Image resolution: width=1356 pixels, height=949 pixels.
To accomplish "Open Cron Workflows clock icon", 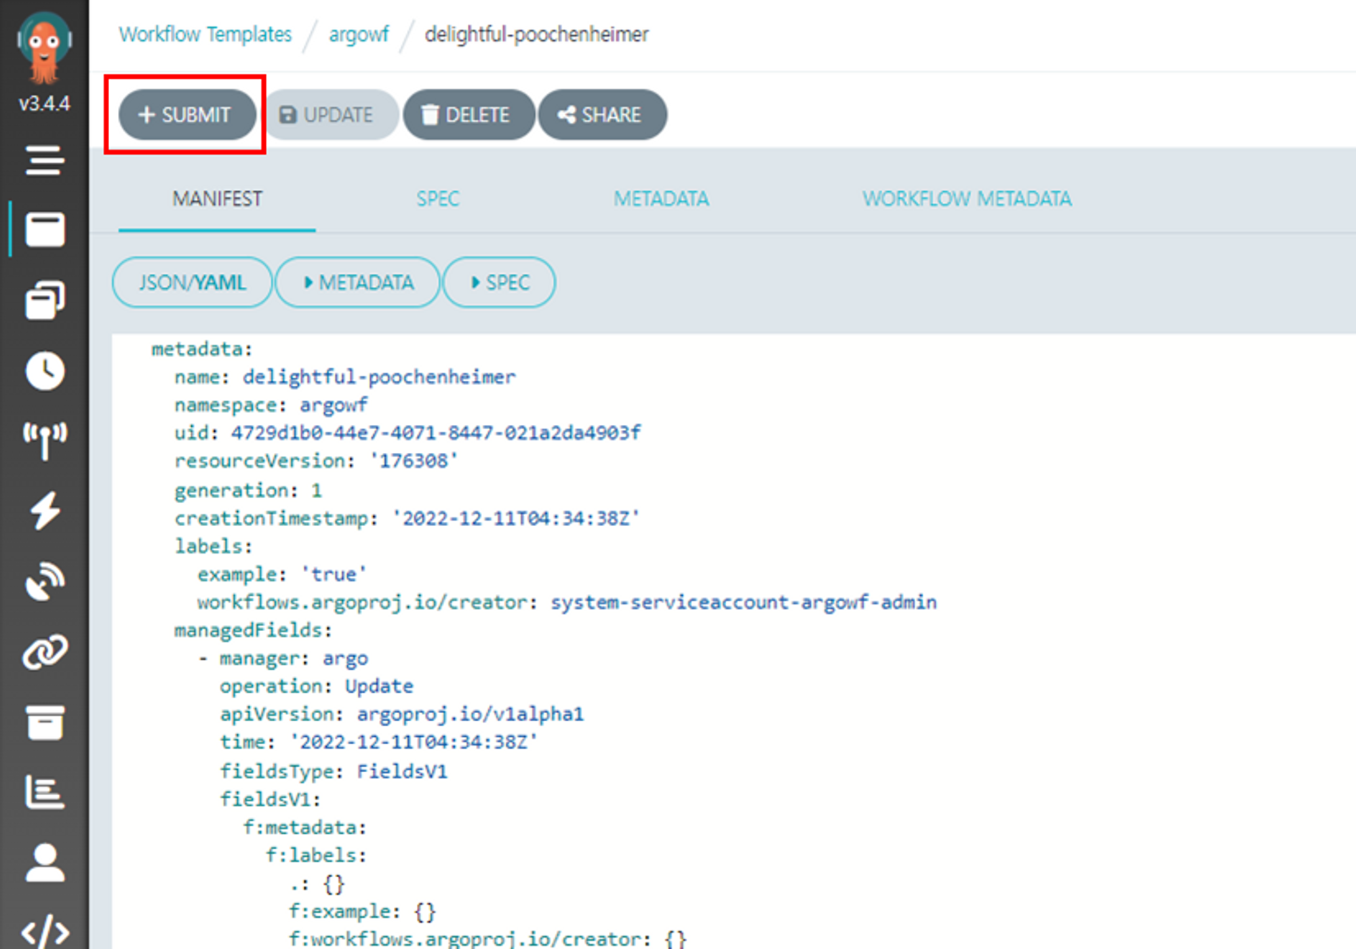I will (45, 371).
